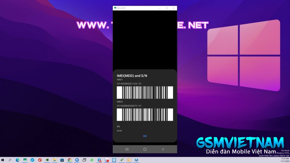This screenshot has width=290, height=163.
Task: Open TeamViewer from the taskbar
Action: (x=114, y=160)
